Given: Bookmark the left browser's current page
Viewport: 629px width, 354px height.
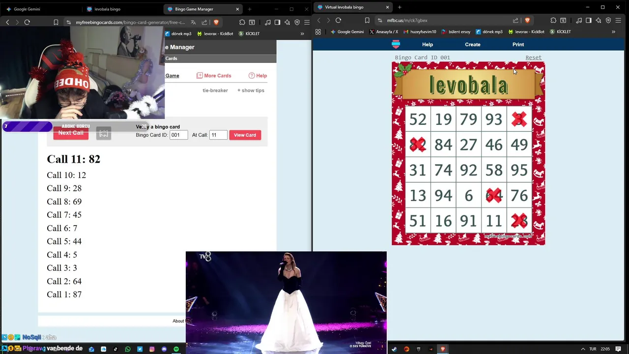Looking at the screenshot, I should (x=56, y=22).
